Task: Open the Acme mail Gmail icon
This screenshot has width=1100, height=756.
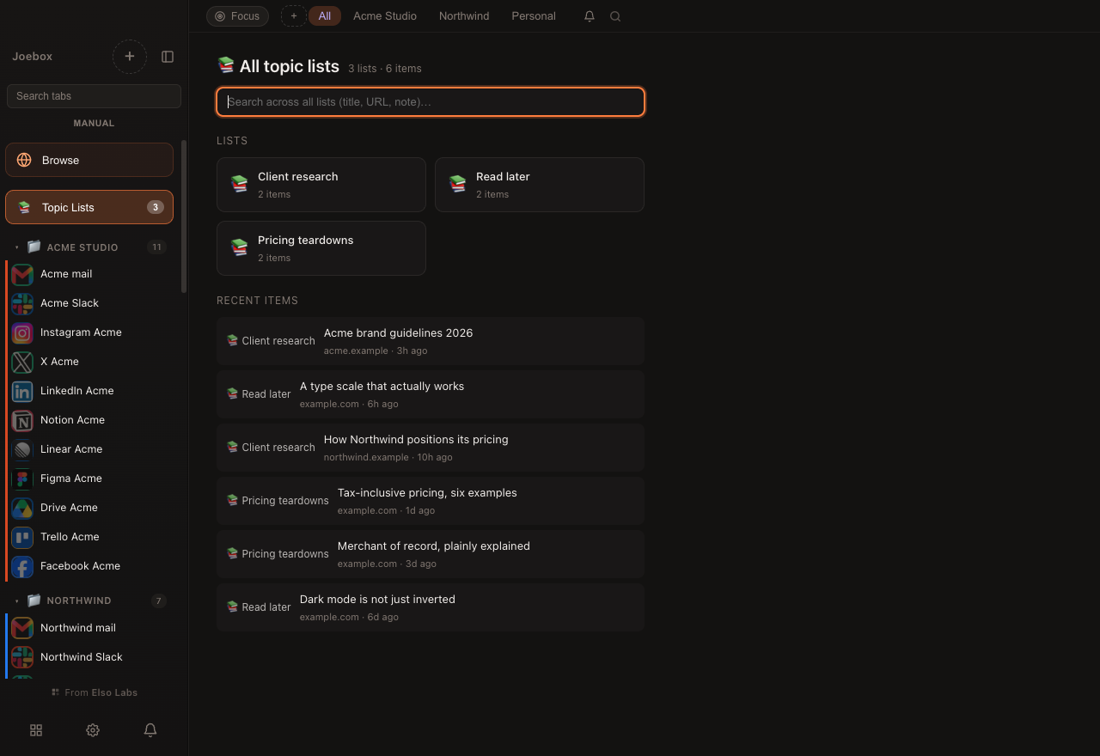Action: point(22,274)
